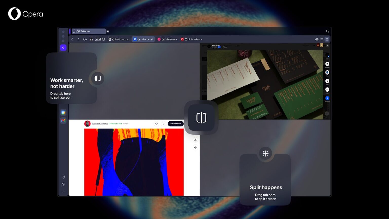The image size is (389, 219).
Task: Toggle the VPN badge in the address bar
Action: tap(98, 39)
